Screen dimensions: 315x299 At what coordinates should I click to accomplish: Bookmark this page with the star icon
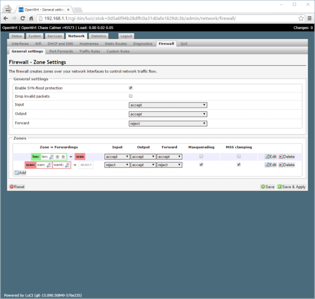tap(299, 18)
